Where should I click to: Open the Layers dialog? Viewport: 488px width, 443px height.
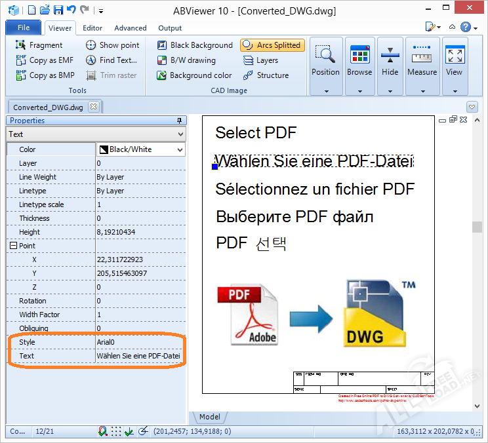tap(260, 60)
